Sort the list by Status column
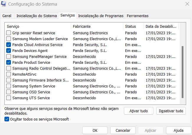Viewport: 192px width, 135px height. tap(133, 27)
